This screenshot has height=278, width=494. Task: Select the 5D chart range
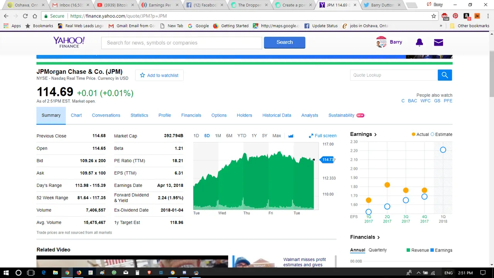click(207, 136)
